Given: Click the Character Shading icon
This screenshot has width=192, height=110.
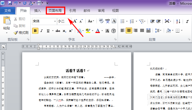Looking at the screenshot, I should pyautogui.click(x=107, y=31).
